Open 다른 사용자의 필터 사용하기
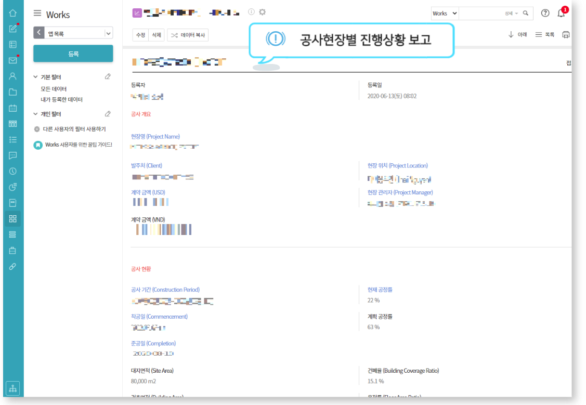 click(74, 129)
